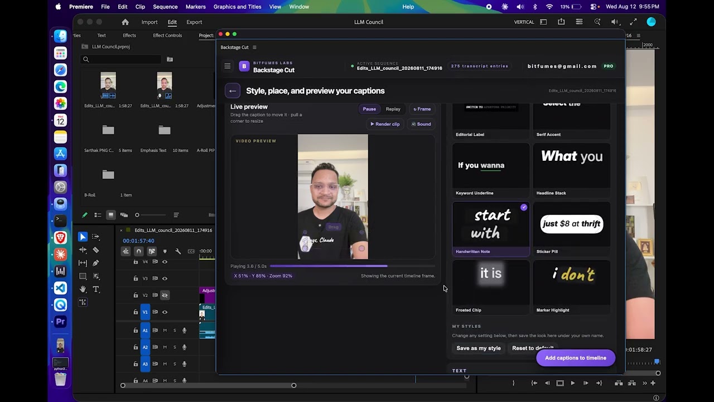714x402 pixels.
Task: Toggle timeline Snap magnet button
Action: [138, 251]
